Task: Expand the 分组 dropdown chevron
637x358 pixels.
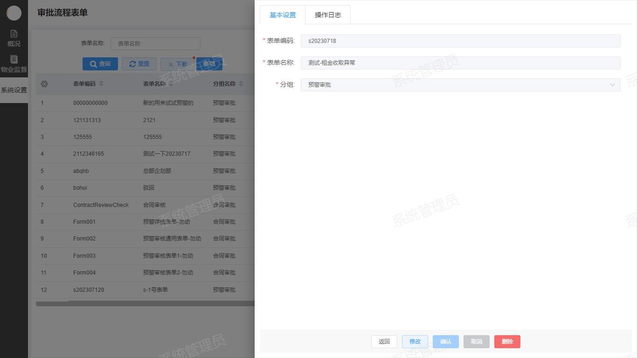Action: coord(612,85)
